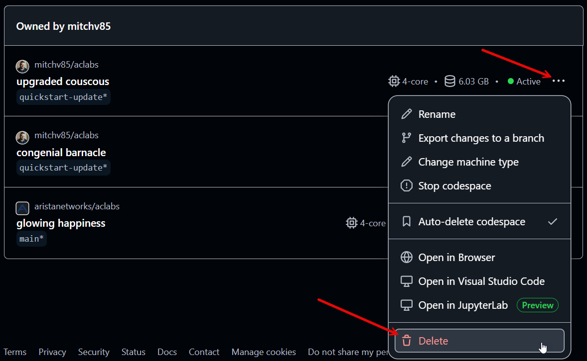Choose Open in Visual Studio Code

(x=479, y=281)
